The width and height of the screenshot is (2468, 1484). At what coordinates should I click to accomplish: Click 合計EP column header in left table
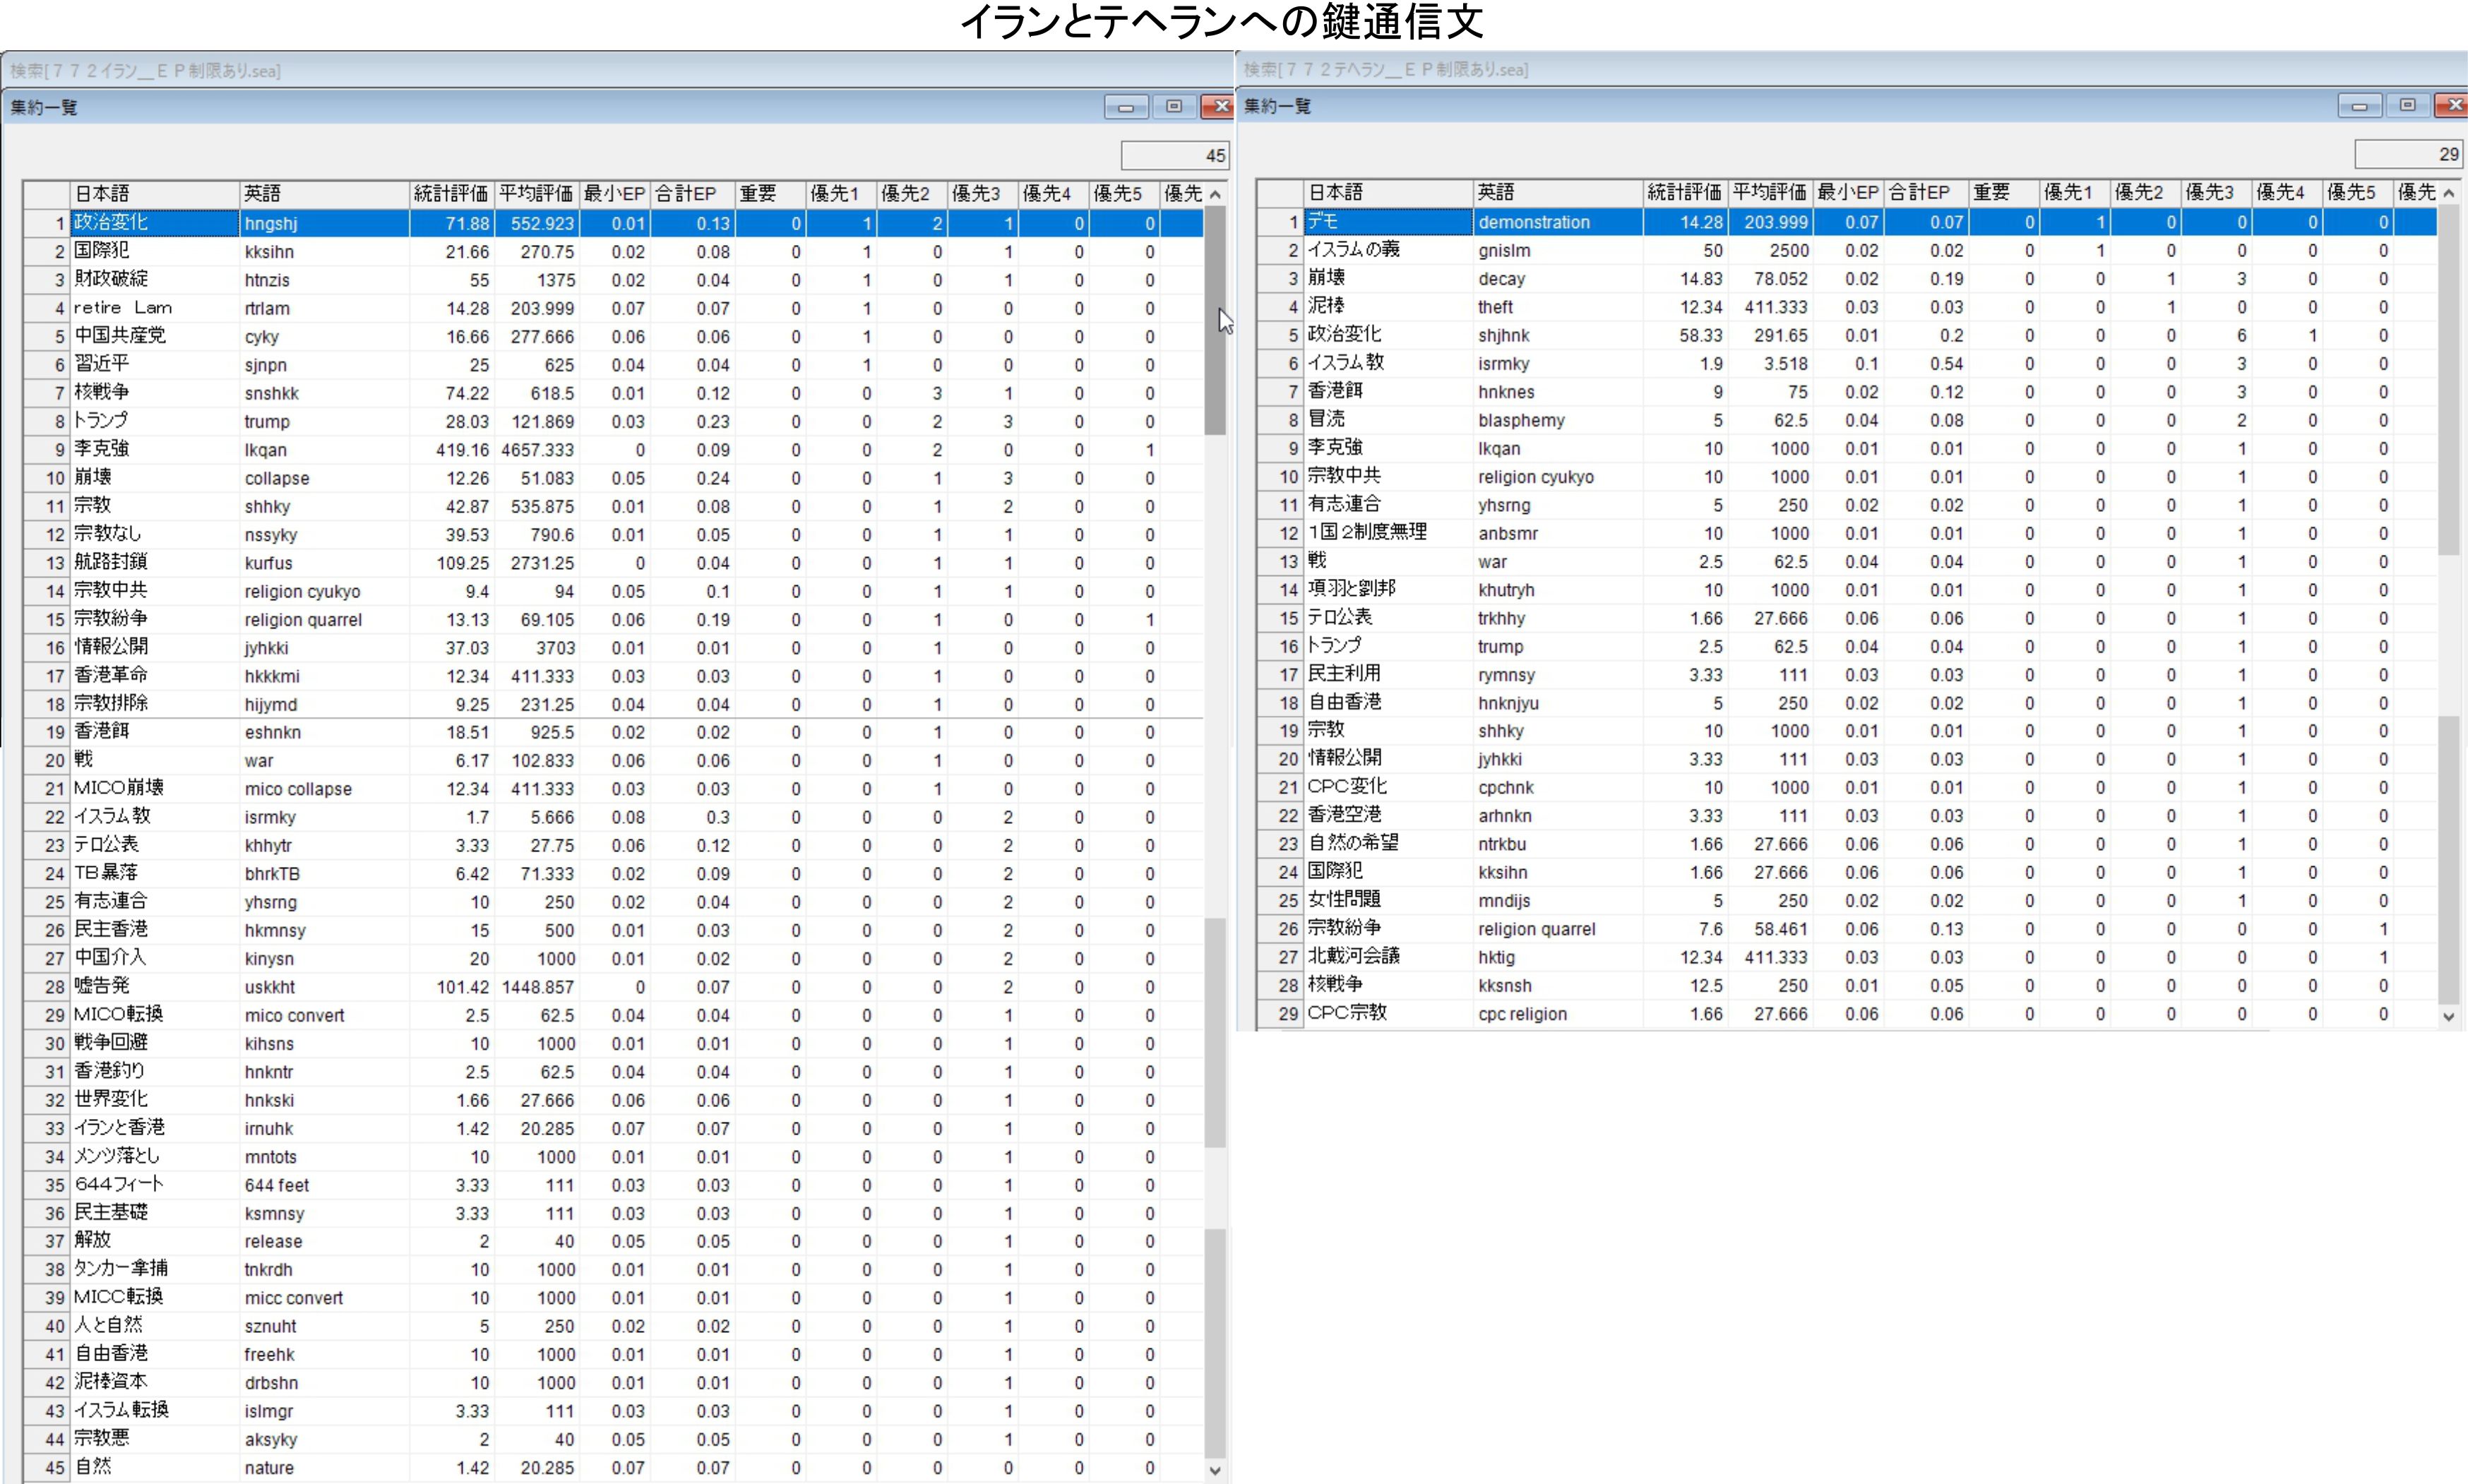[x=691, y=194]
